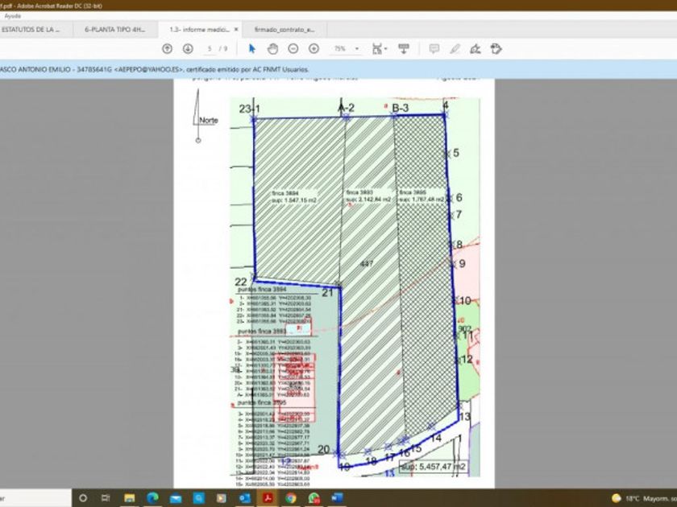677x507 pixels.
Task: Open Microsoft Edge from the taskbar
Action: [x=152, y=498]
